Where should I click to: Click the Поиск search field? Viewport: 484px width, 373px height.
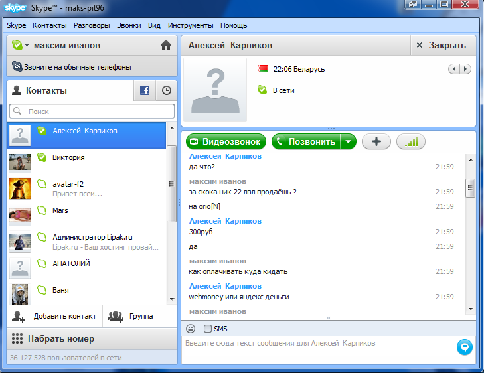coord(92,111)
